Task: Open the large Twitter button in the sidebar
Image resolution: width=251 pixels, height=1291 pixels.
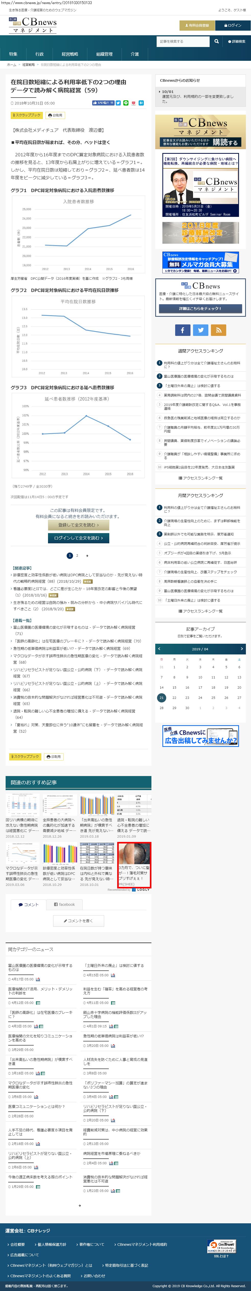Action: (200, 330)
